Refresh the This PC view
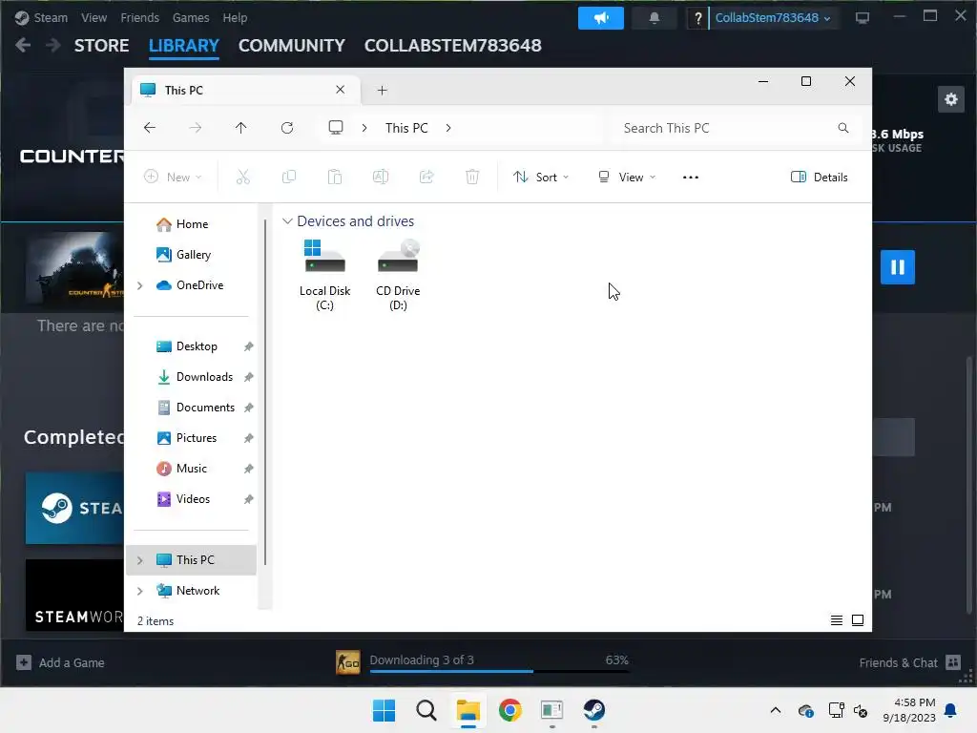Viewport: 977px width, 733px height. 287,128
